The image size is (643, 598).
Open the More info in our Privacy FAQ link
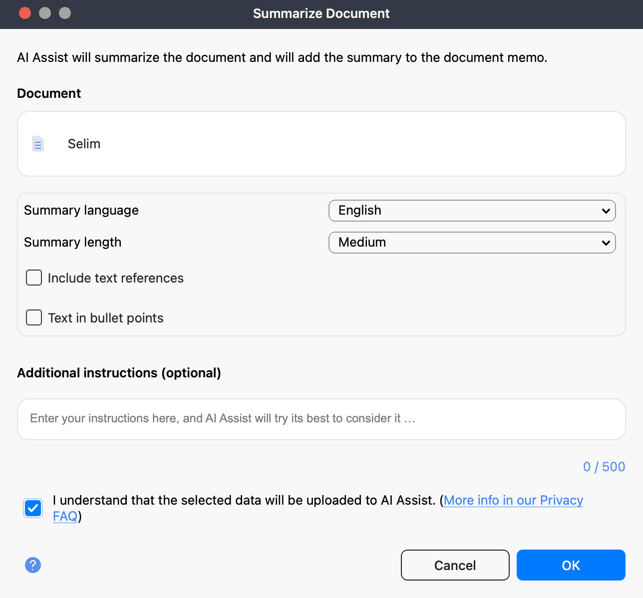pos(513,500)
